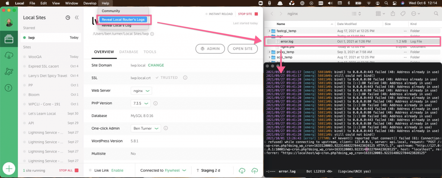The image size is (442, 178).
Task: Open the Web Server nginx dropdown
Action: point(141,91)
